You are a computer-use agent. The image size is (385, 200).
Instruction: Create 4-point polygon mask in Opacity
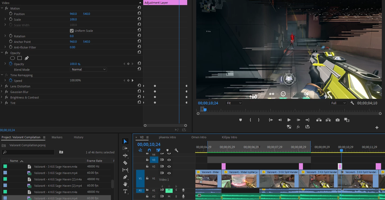[x=20, y=58]
